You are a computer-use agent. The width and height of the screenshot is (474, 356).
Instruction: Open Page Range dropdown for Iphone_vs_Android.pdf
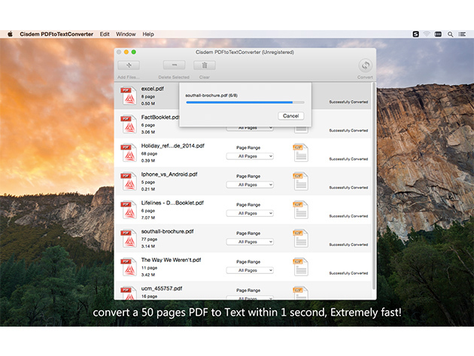pyautogui.click(x=250, y=184)
